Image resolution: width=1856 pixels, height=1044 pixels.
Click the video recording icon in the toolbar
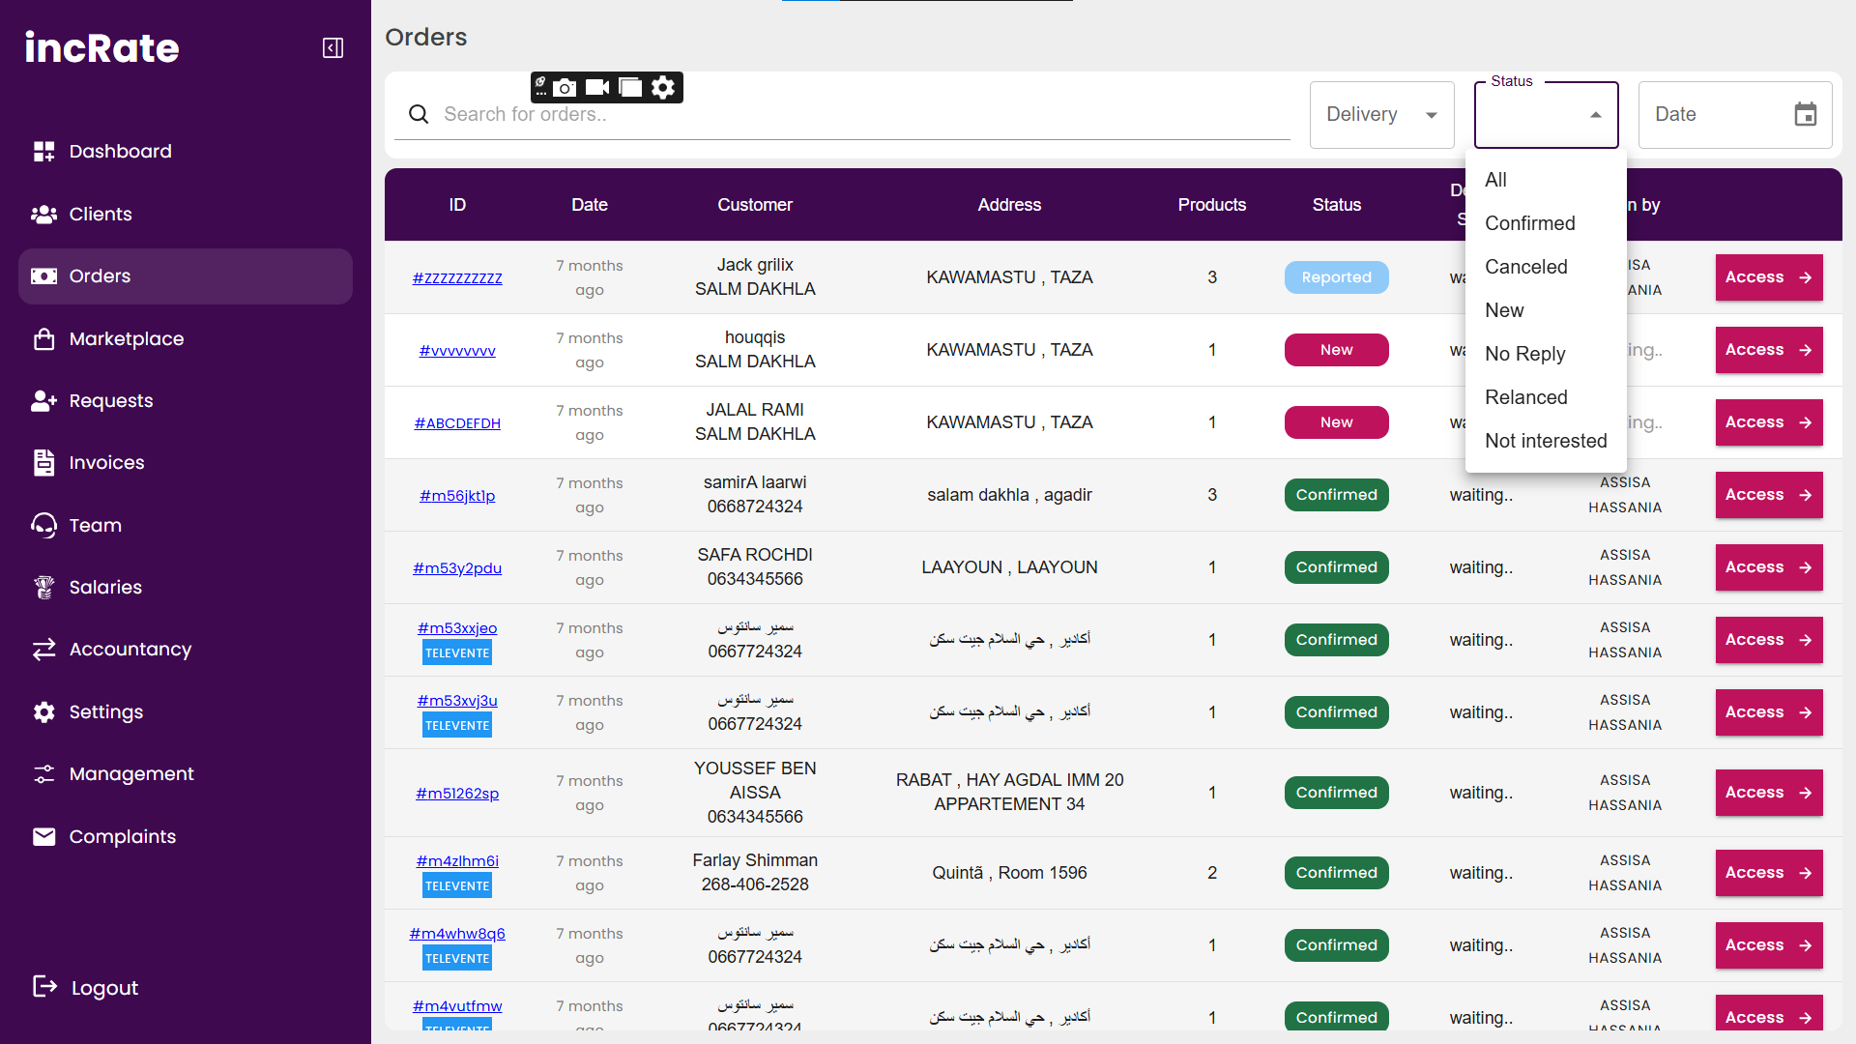597,87
